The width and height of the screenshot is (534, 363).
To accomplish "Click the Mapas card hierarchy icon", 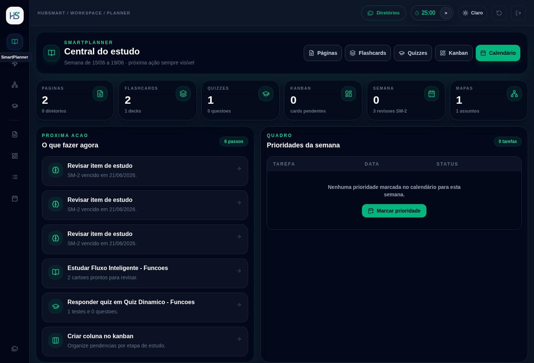I will pyautogui.click(x=514, y=94).
